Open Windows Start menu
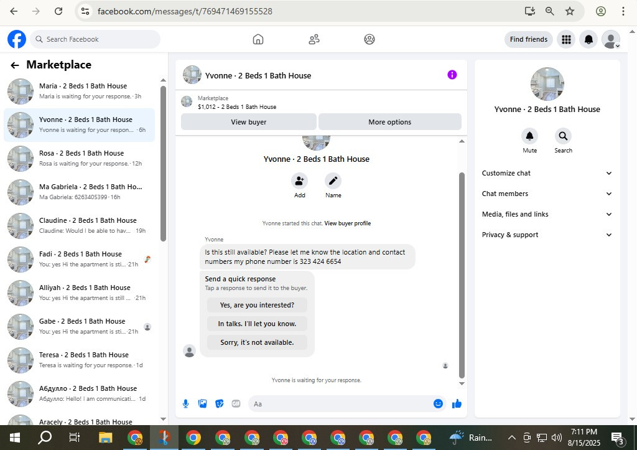 [x=15, y=438]
